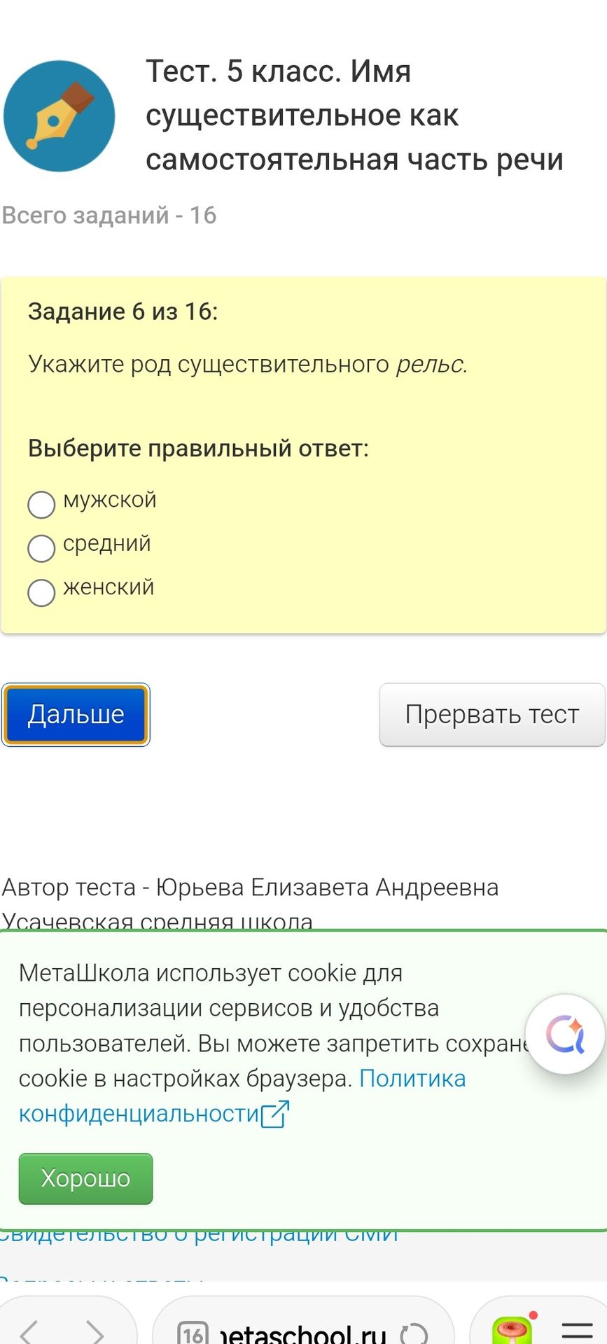Select the мужской radio option

coord(41,504)
